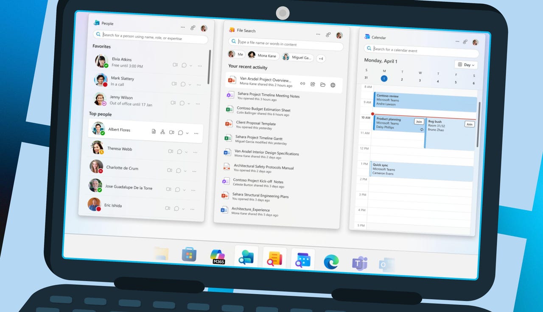Open Albert Flores files icon
The image size is (543, 312).
154,132
